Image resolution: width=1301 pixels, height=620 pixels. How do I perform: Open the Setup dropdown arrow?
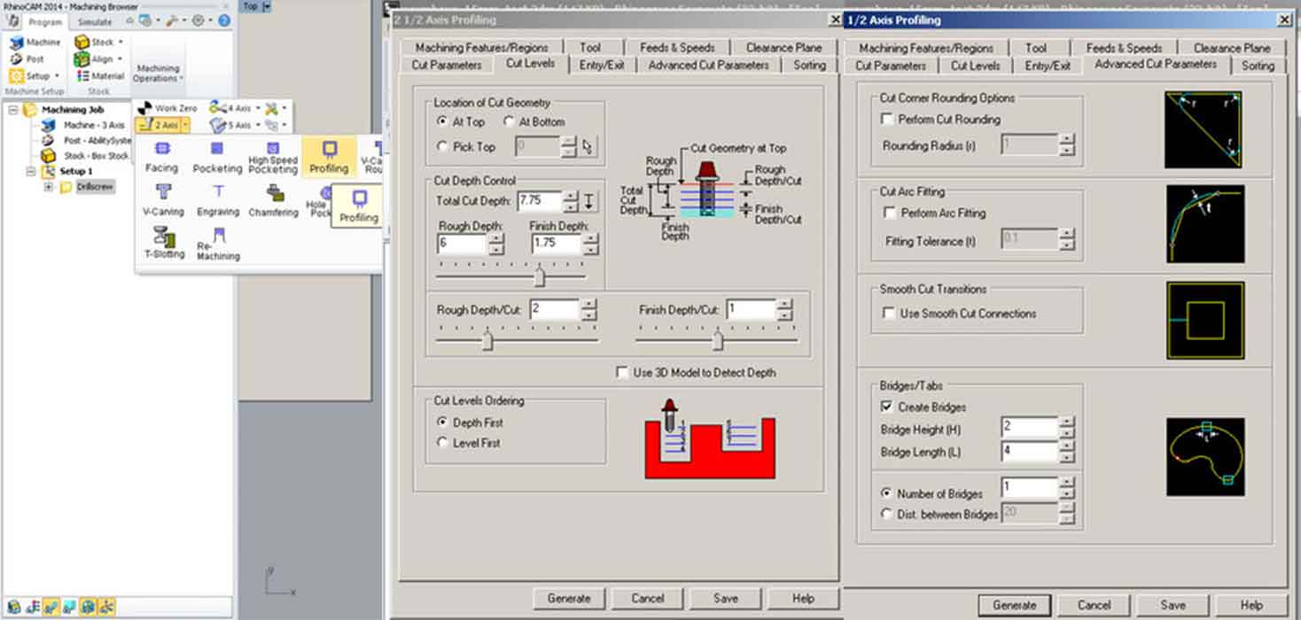click(57, 76)
